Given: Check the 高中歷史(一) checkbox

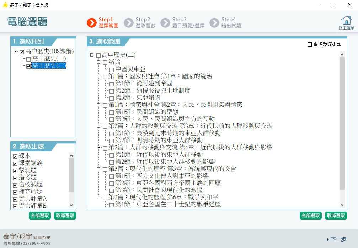Looking at the screenshot, I should point(28,59).
